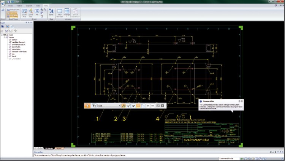Toggle the Background sheet view
This screenshot has height=161, width=285.
tap(13, 9)
